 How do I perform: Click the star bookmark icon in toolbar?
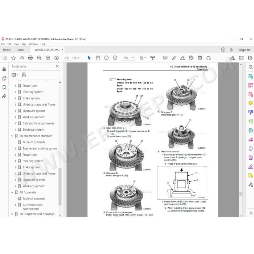pos(13,58)
